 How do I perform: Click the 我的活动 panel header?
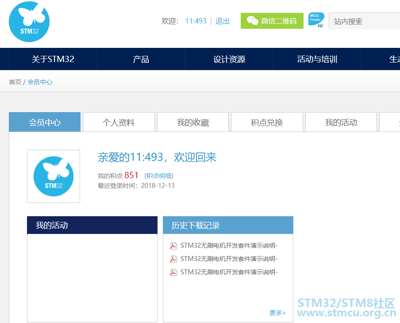pyautogui.click(x=92, y=225)
